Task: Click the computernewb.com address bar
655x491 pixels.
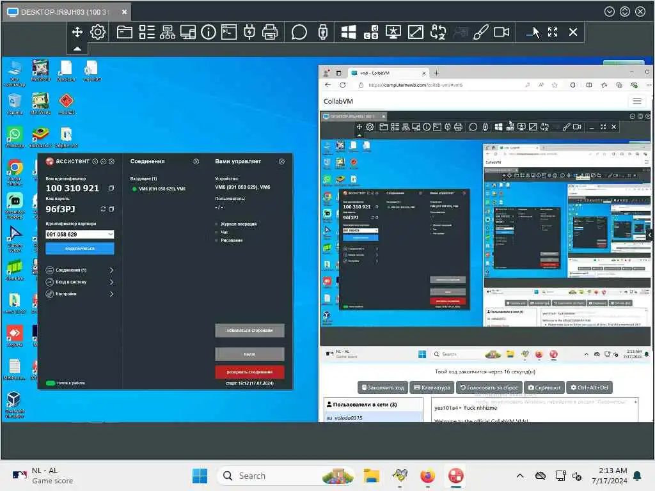Action: (x=443, y=85)
